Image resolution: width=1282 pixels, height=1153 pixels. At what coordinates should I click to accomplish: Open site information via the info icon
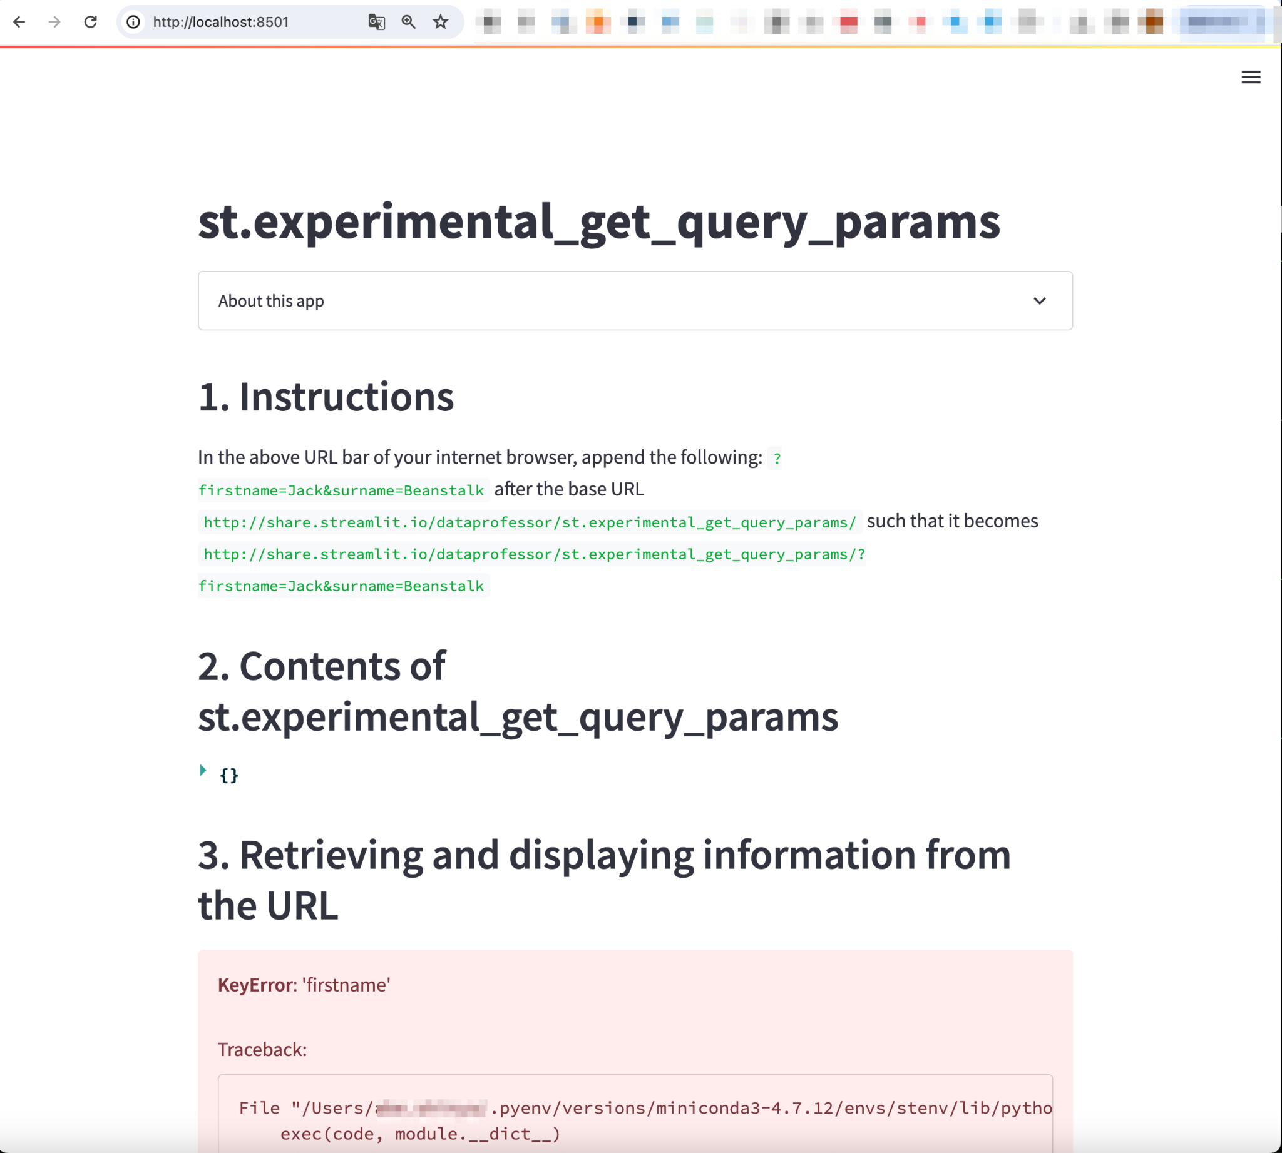133,22
